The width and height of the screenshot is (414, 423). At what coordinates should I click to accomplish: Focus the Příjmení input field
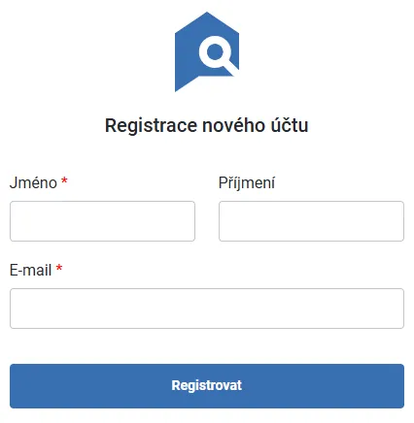(311, 221)
